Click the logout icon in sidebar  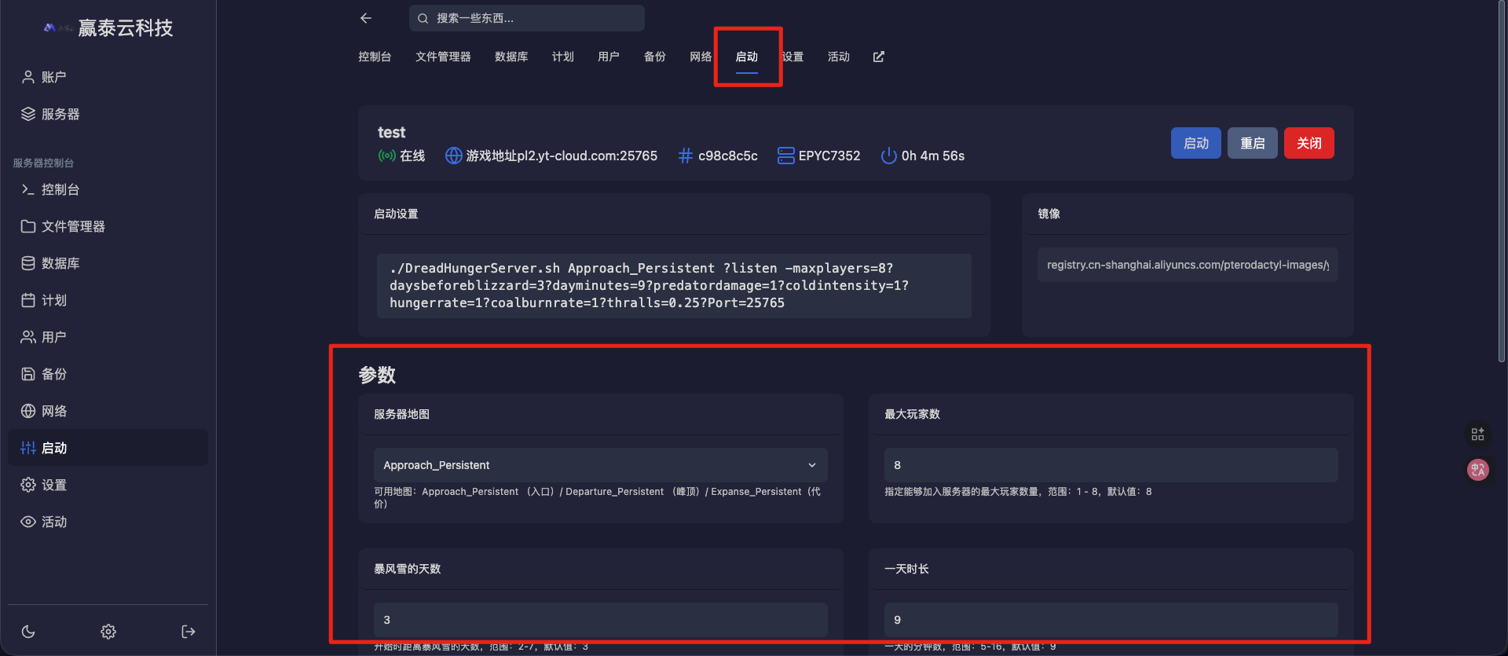coord(188,632)
